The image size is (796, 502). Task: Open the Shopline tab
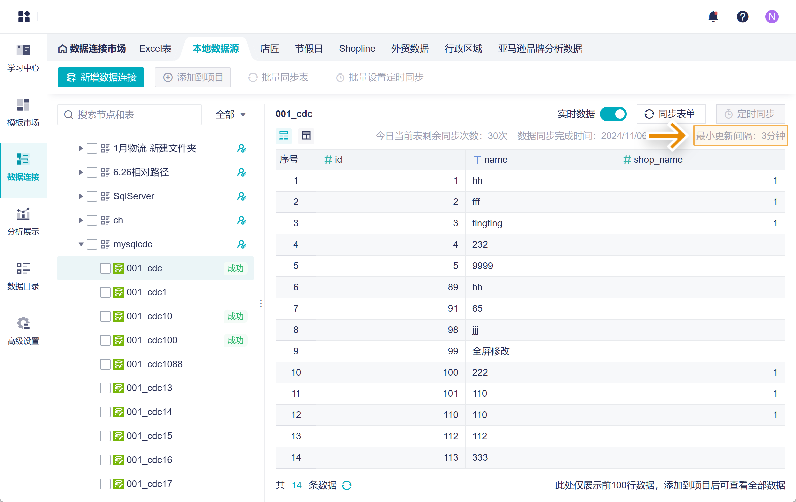click(x=357, y=49)
